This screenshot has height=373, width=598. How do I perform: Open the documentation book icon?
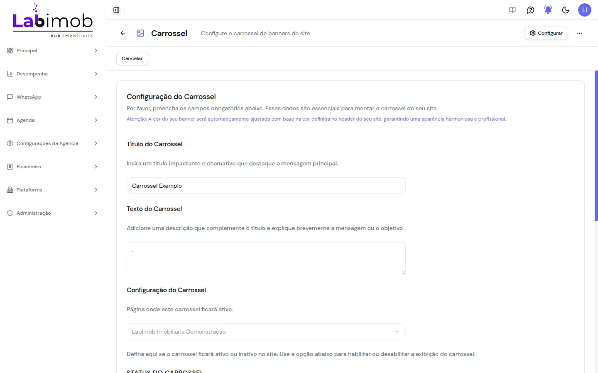(512, 10)
